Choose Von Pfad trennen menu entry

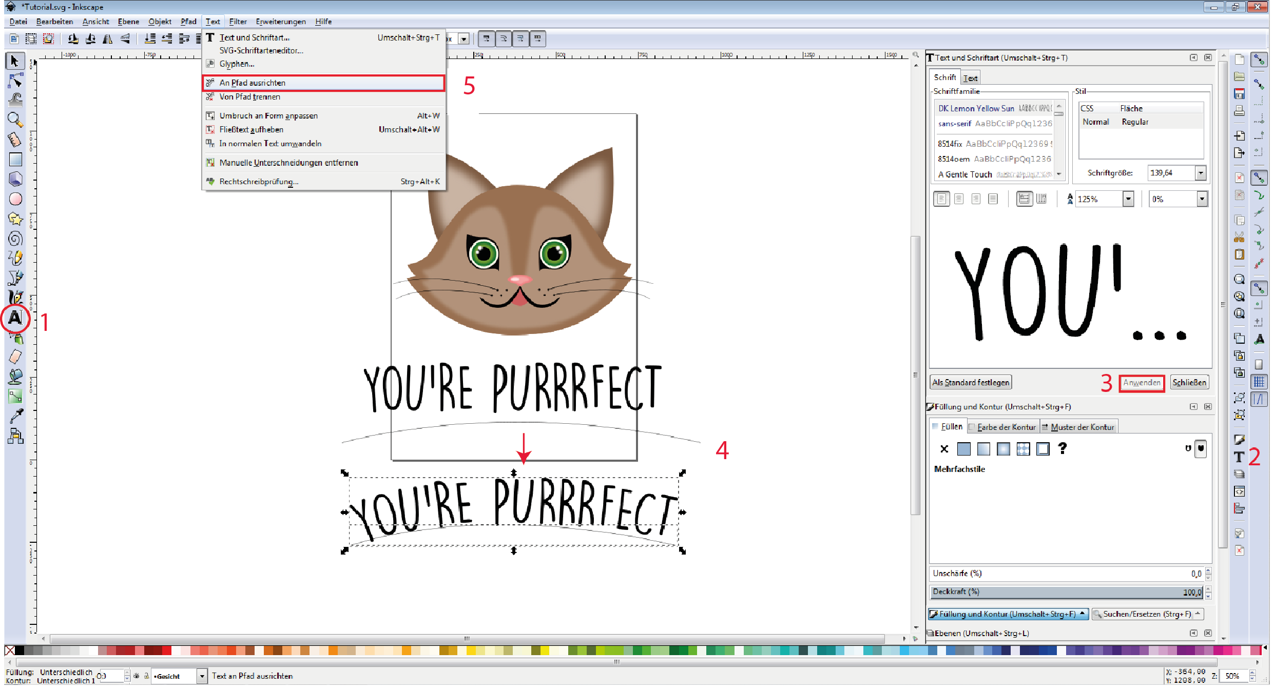[324, 97]
